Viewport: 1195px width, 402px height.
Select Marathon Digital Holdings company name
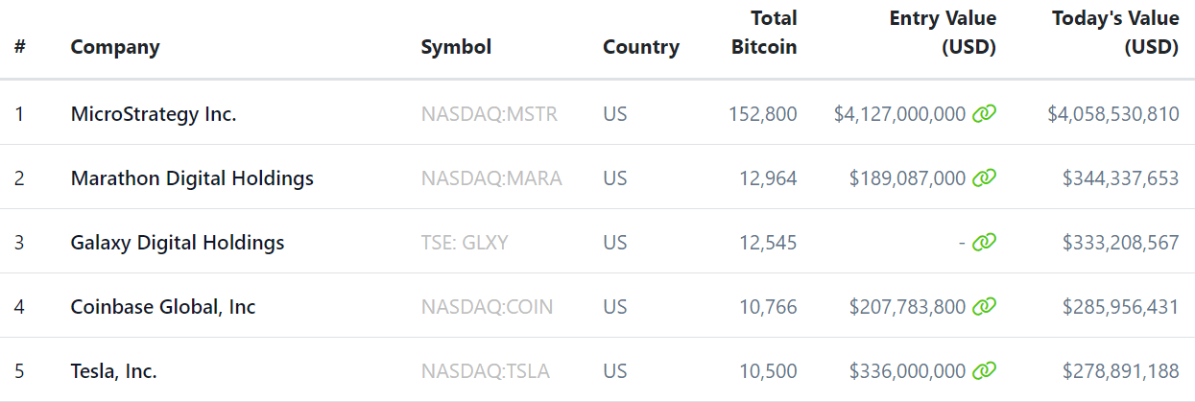(x=192, y=178)
